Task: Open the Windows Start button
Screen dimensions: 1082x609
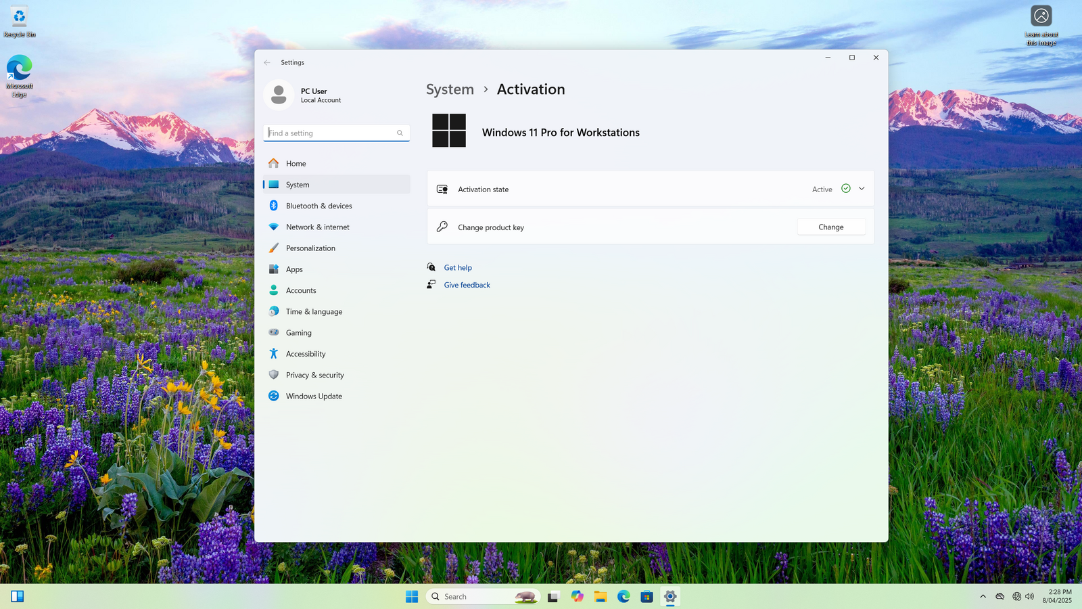Action: (x=412, y=596)
